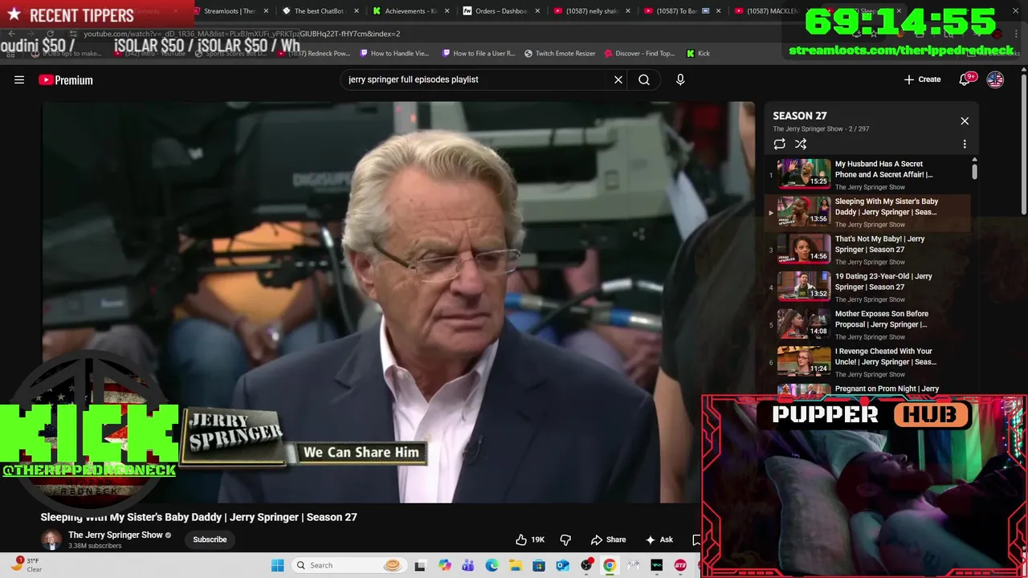
Task: Go to the YouTube Premium home logo
Action: (x=66, y=79)
